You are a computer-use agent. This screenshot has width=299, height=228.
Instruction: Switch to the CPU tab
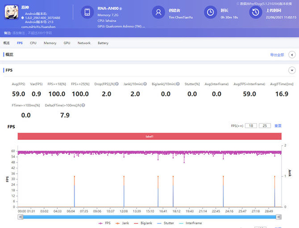[33, 43]
